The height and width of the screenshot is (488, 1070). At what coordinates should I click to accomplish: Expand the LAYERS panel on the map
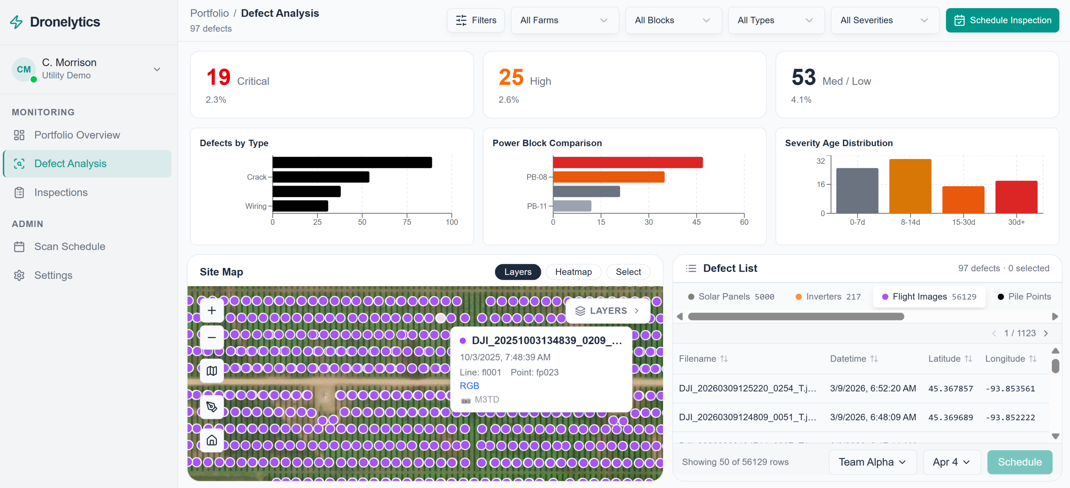pyautogui.click(x=607, y=310)
